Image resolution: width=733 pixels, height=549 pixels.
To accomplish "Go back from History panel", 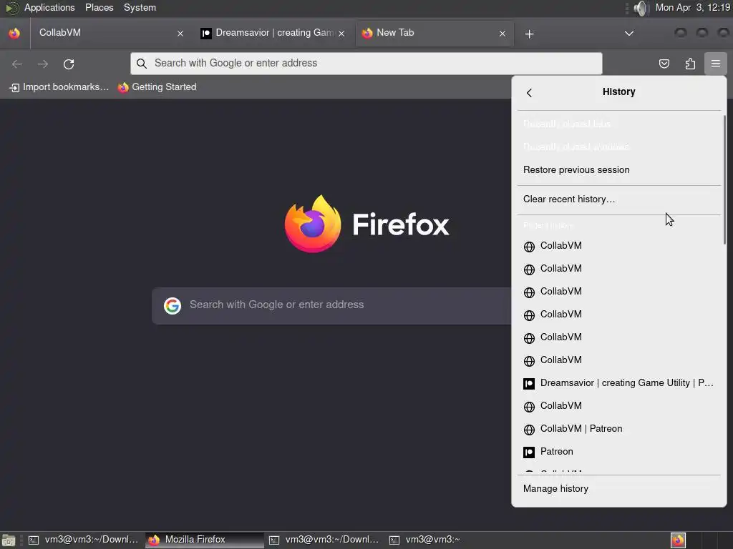I will coord(529,93).
